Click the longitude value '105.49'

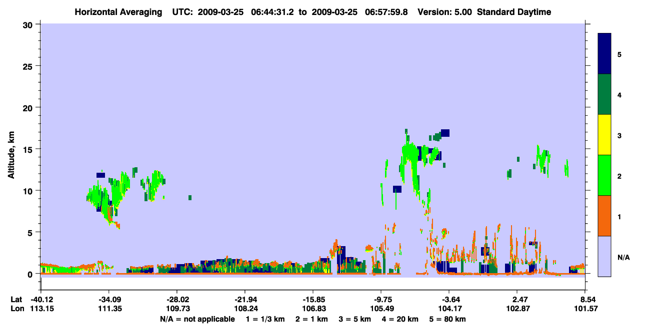(381, 309)
